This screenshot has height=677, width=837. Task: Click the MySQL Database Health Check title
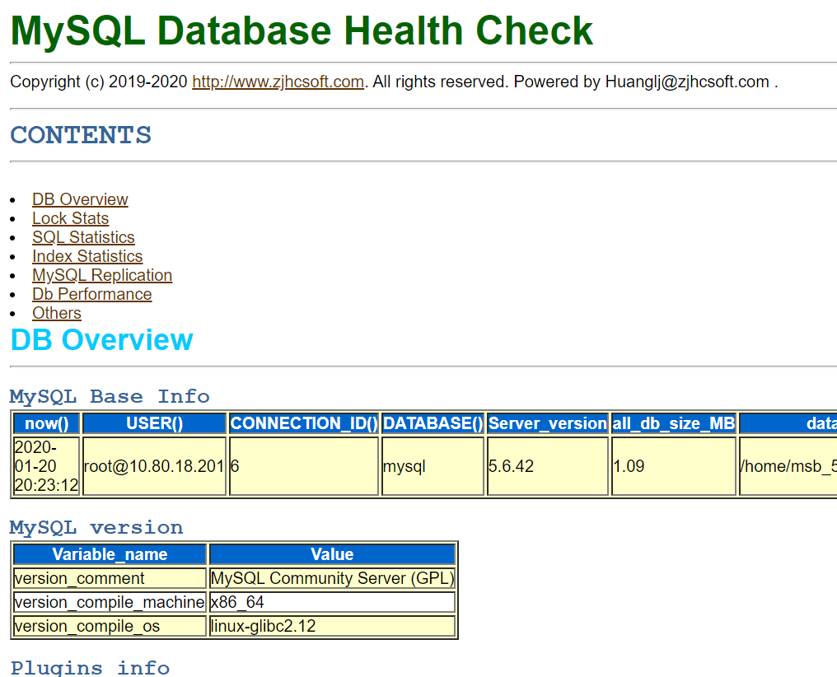click(x=302, y=30)
